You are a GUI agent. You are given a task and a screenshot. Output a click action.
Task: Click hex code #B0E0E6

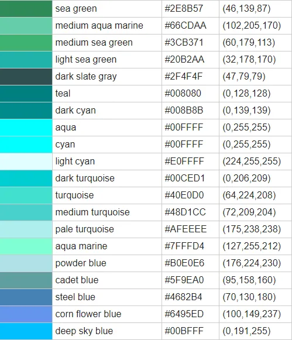[184, 263]
